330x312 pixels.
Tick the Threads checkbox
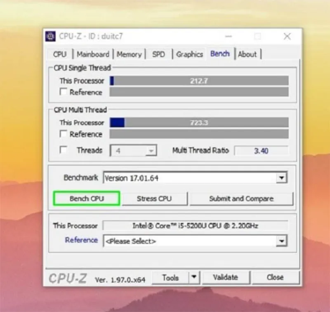pyautogui.click(x=63, y=150)
